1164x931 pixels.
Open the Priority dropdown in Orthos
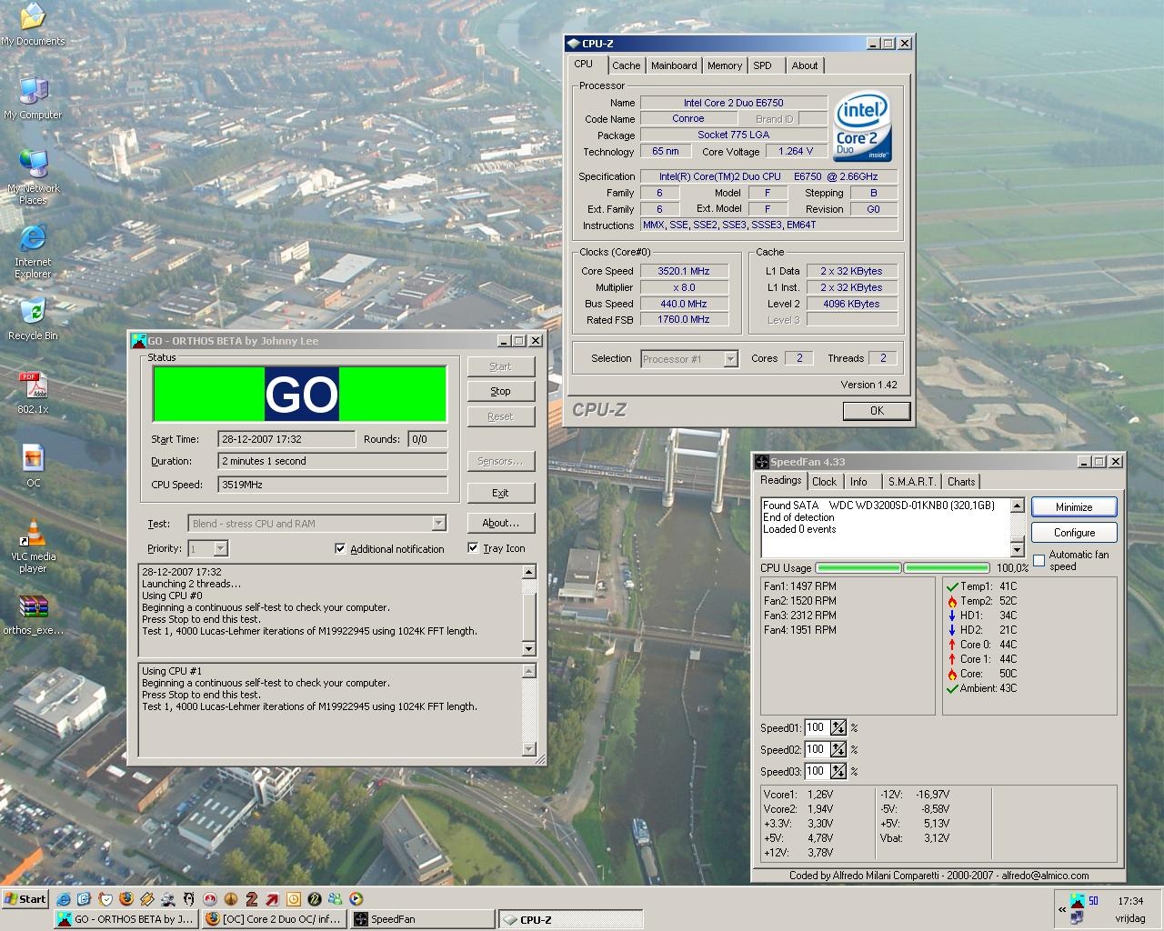(x=220, y=548)
